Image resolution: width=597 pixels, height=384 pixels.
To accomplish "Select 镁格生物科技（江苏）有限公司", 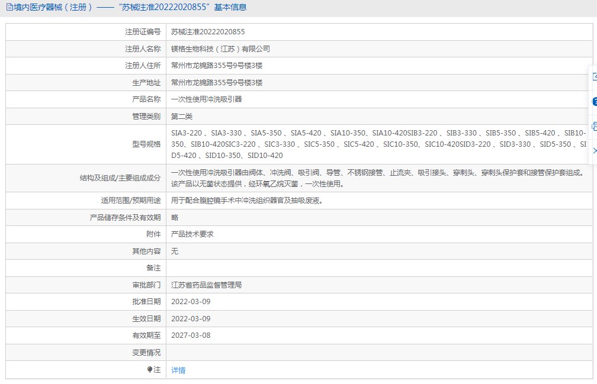I will tap(220, 49).
